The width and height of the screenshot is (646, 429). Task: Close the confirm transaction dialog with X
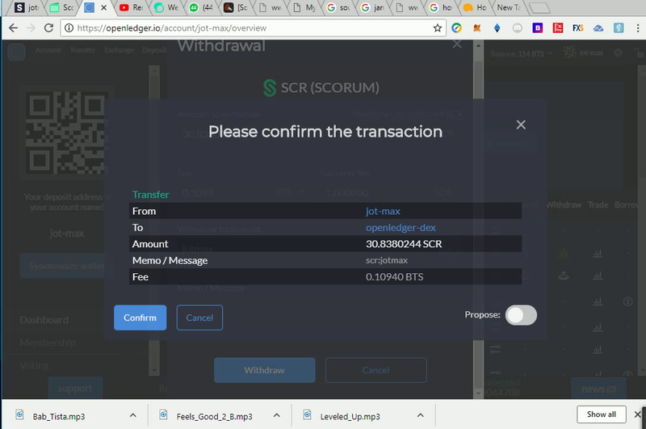click(521, 124)
